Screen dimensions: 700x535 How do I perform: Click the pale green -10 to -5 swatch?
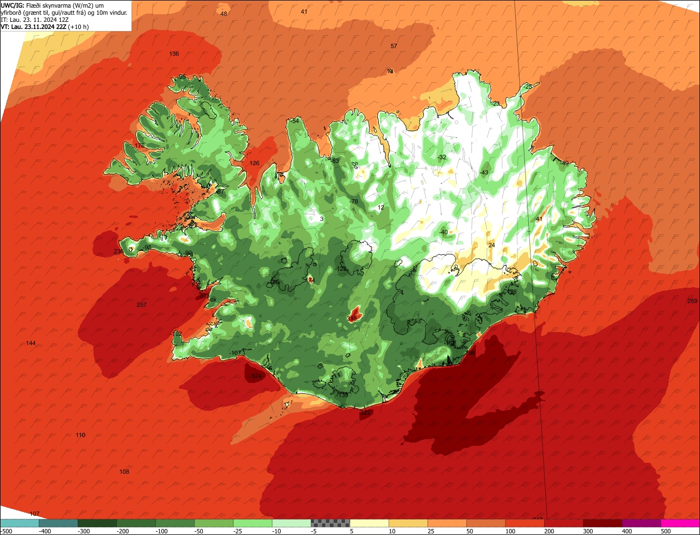click(x=291, y=523)
